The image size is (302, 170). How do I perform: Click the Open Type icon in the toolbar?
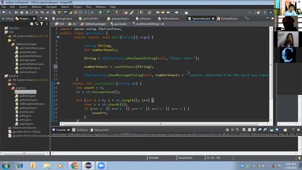coord(126,13)
